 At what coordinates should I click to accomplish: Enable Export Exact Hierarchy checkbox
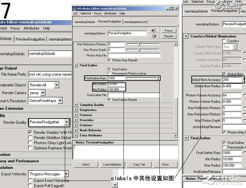[x=30, y=180]
